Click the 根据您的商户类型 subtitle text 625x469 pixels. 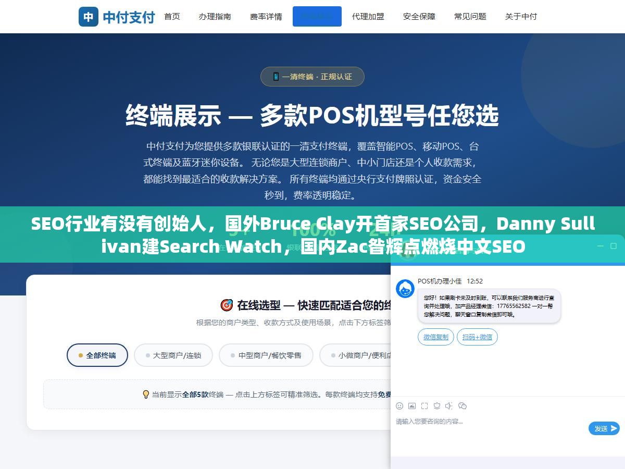(293, 323)
